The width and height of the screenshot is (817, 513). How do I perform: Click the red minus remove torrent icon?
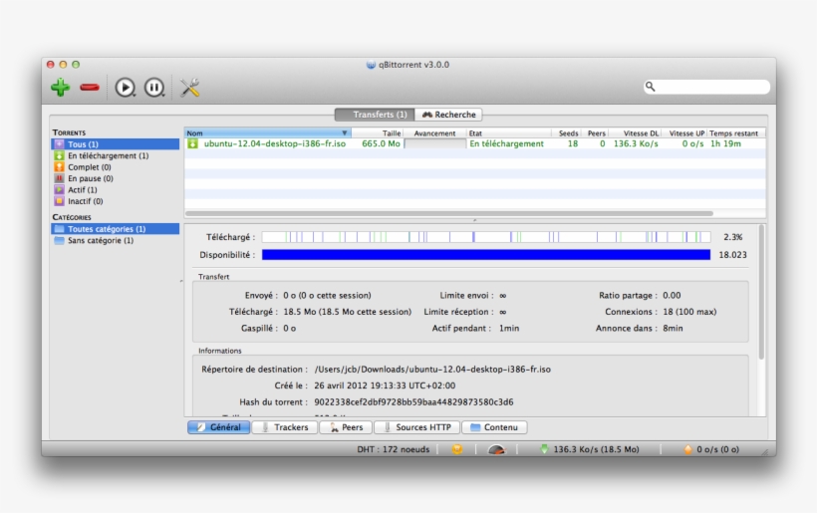(x=90, y=88)
